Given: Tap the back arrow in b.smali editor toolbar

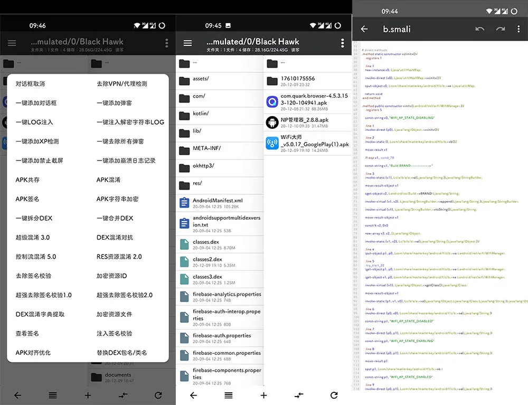Looking at the screenshot, I should point(364,29).
